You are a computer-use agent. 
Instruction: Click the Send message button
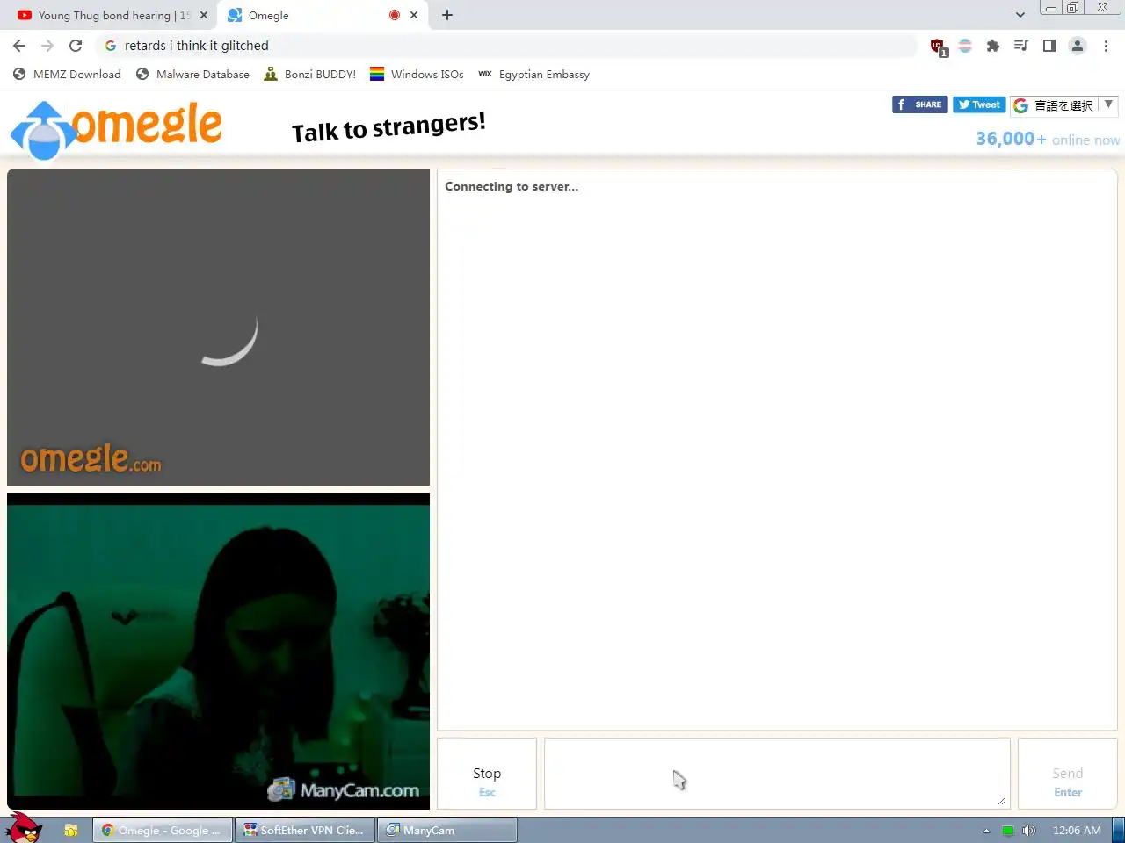(1068, 774)
